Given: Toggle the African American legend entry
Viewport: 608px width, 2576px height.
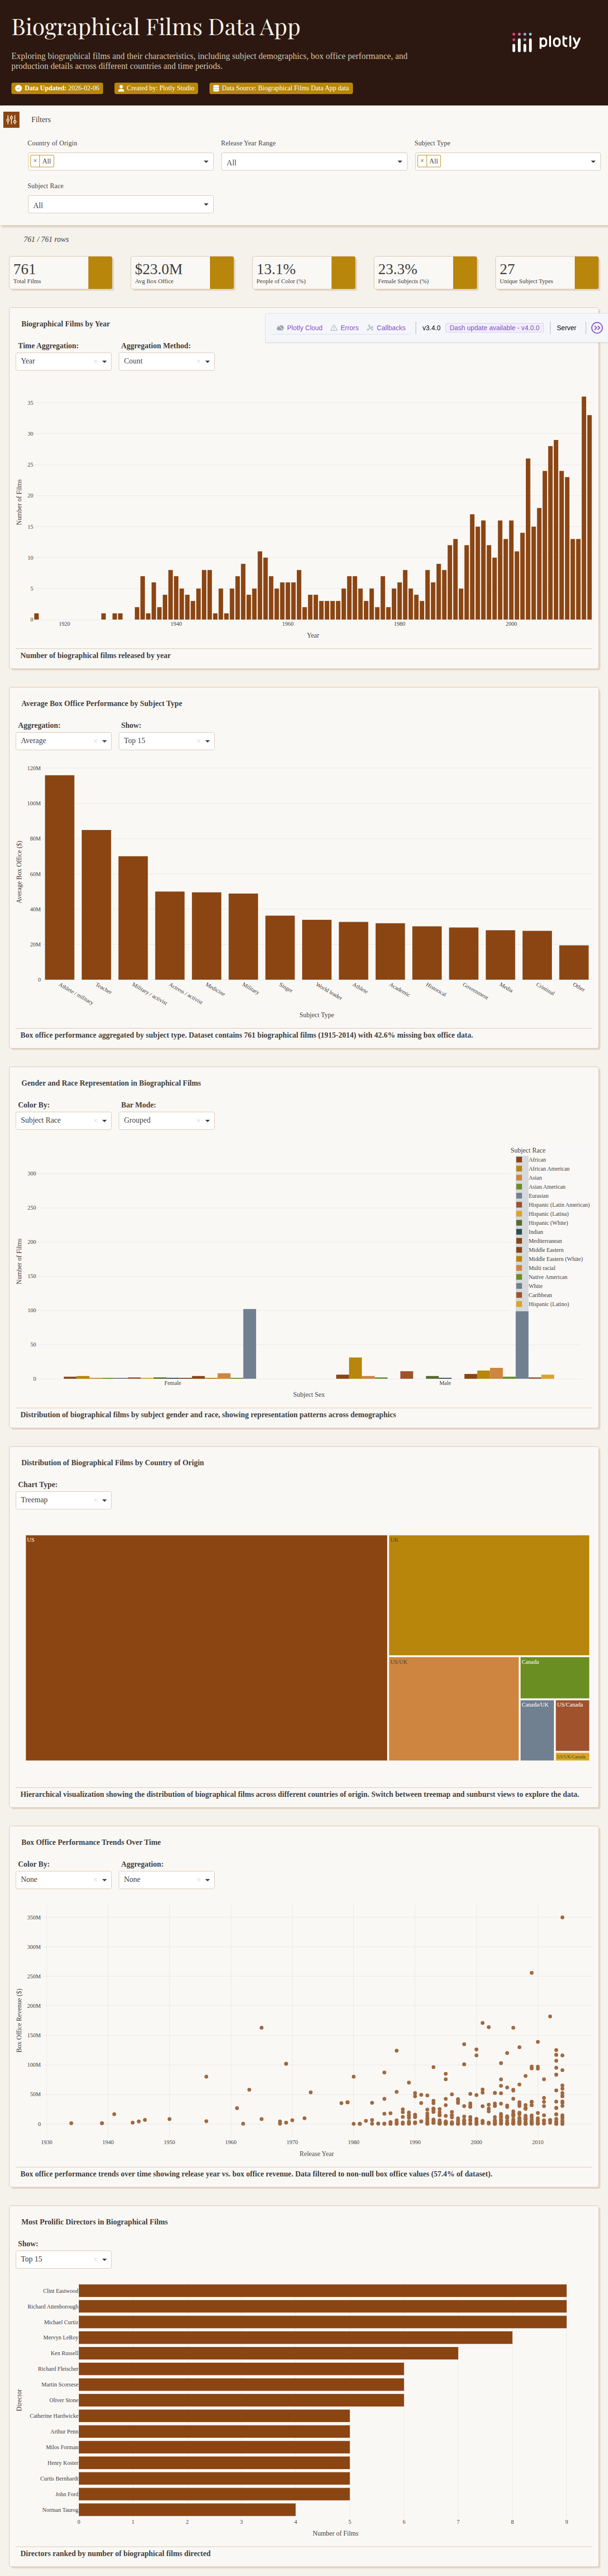Looking at the screenshot, I should pos(542,1169).
